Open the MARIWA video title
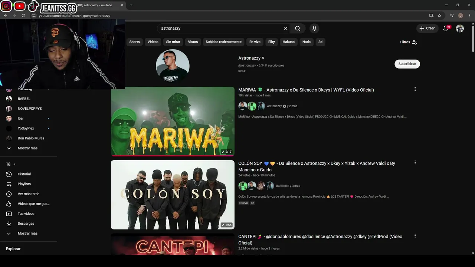 tap(306, 90)
